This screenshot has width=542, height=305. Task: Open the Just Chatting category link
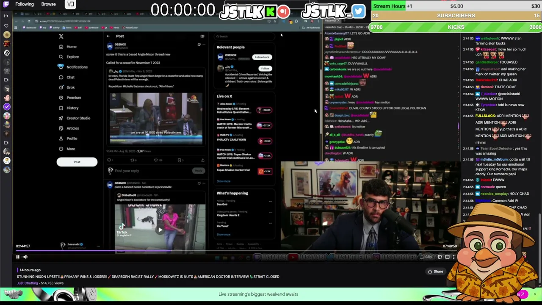(x=28, y=283)
